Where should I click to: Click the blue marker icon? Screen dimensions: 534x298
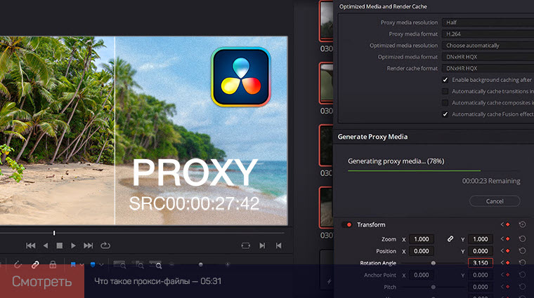93,265
